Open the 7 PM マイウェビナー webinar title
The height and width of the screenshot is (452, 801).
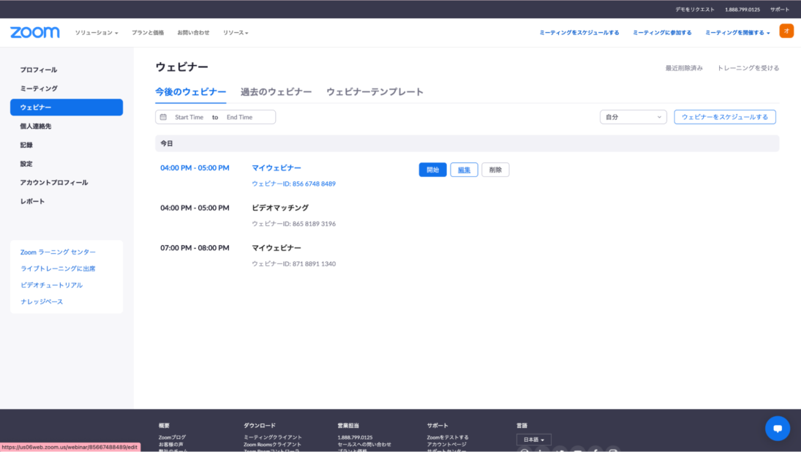click(x=277, y=248)
